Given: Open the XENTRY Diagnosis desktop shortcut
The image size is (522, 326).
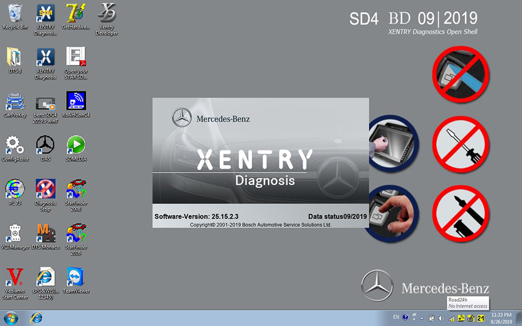Looking at the screenshot, I should click(x=45, y=58).
